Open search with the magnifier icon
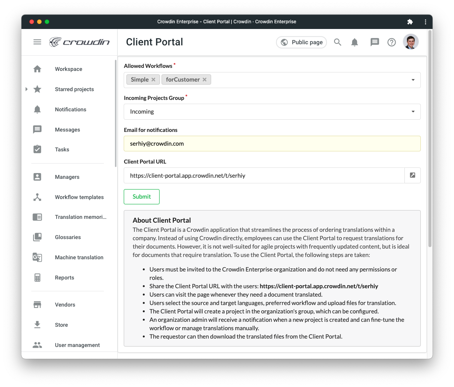The image size is (454, 387). pyautogui.click(x=338, y=42)
